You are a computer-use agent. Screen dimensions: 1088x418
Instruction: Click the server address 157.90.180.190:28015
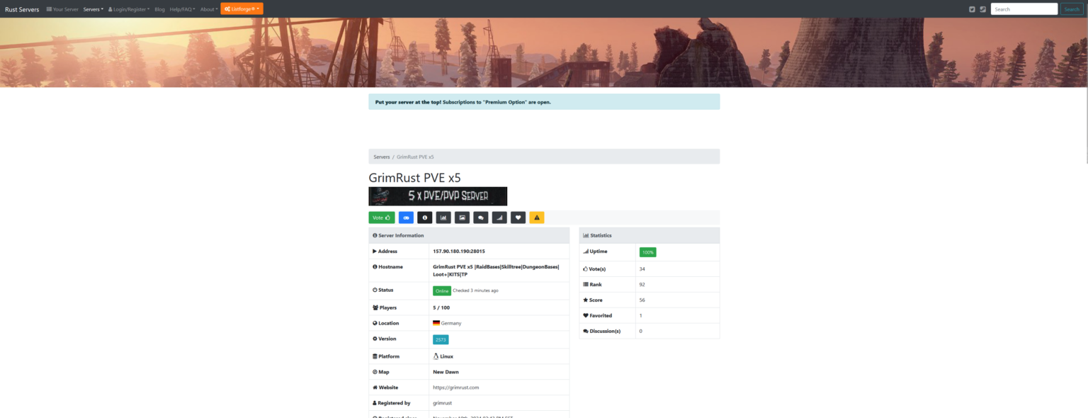click(x=459, y=252)
